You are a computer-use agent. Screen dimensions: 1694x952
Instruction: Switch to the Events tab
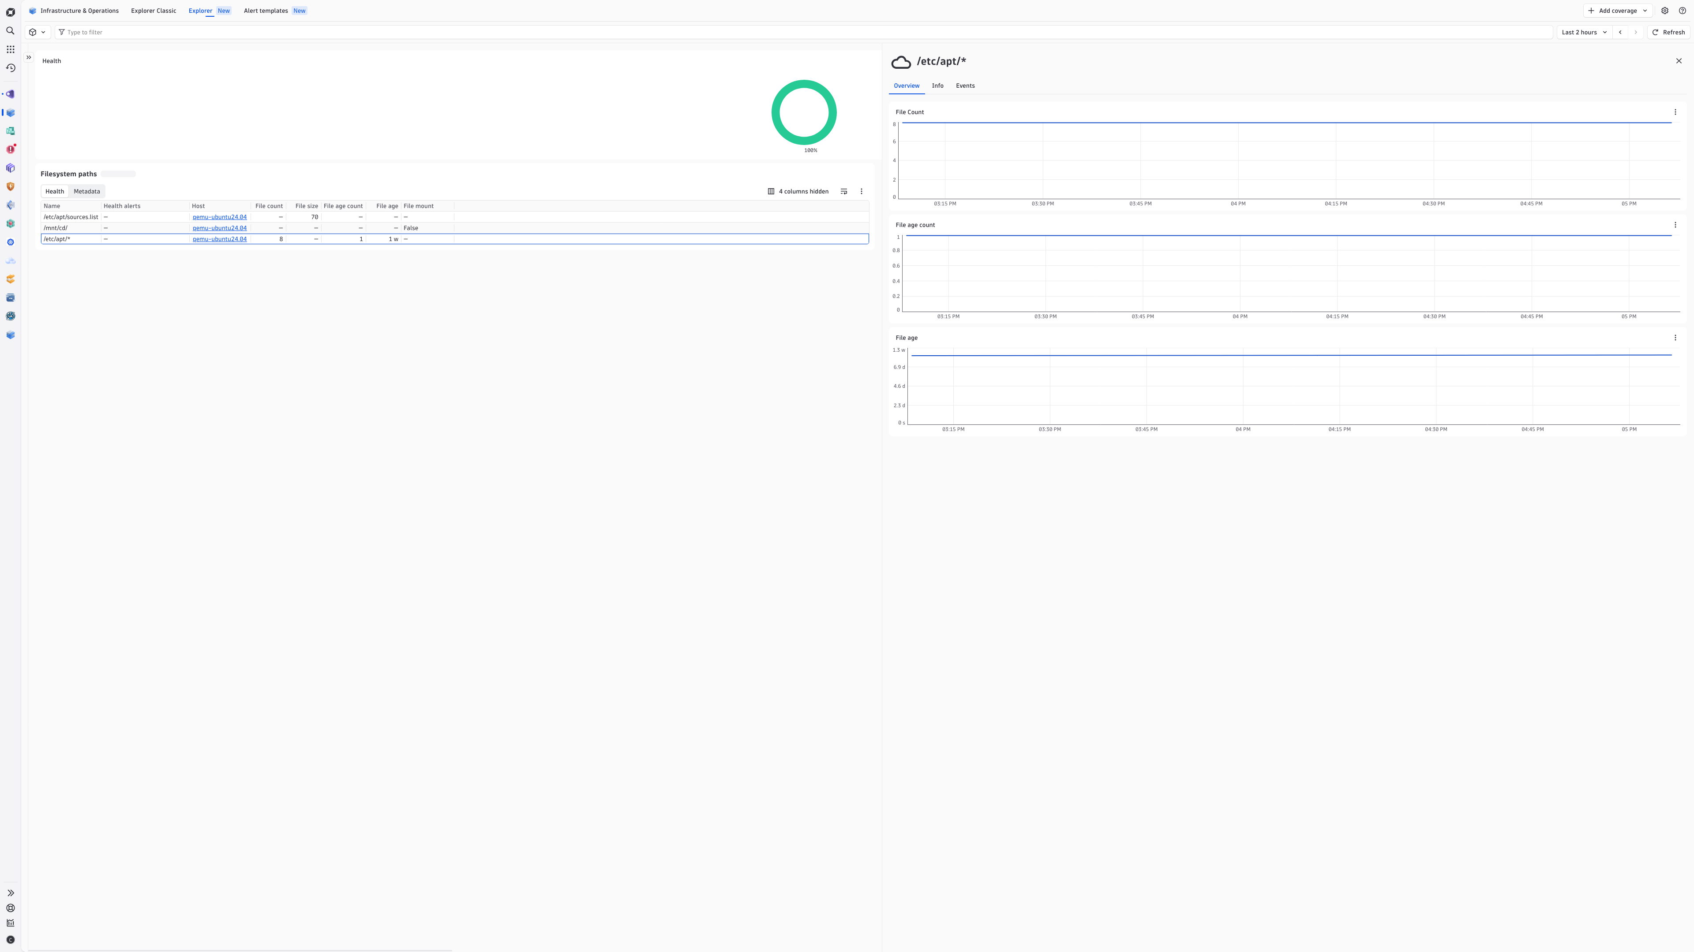965,86
